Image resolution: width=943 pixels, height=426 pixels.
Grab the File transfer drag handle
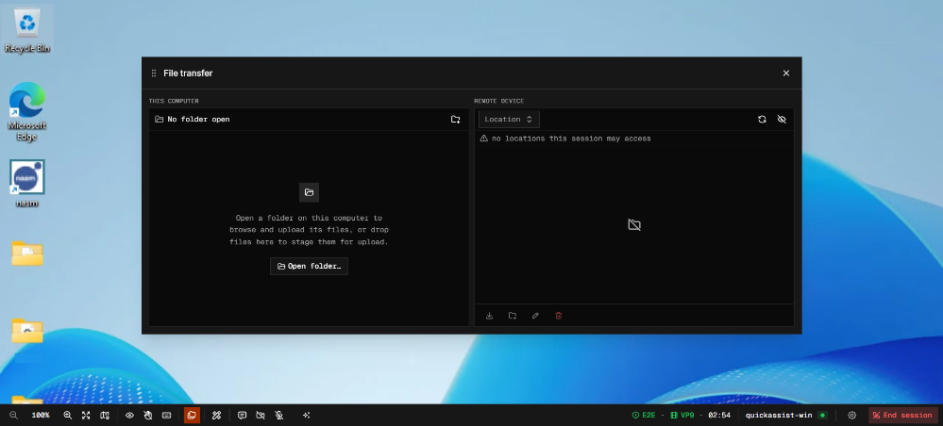(153, 74)
